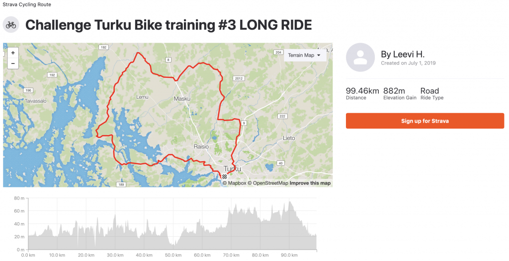Viewport: 509px width, 261px height.
Task: Click the Turku city label on map
Action: [232, 169]
